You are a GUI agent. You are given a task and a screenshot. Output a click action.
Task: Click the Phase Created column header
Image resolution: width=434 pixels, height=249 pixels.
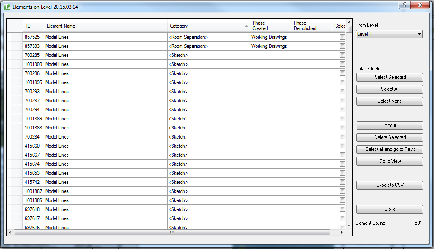coord(270,26)
